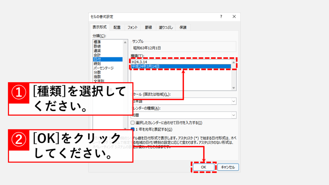Switch to the 配置 tab
The height and width of the screenshot is (185, 329).
pos(117,27)
